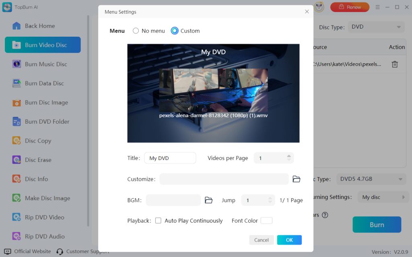Cancel the Menu Settings dialog
This screenshot has height=257, width=412.
tap(262, 240)
